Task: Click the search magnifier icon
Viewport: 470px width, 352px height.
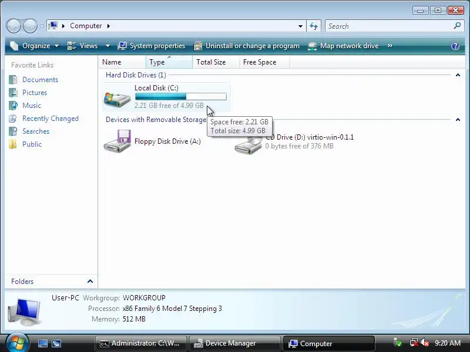Action: coord(457,26)
